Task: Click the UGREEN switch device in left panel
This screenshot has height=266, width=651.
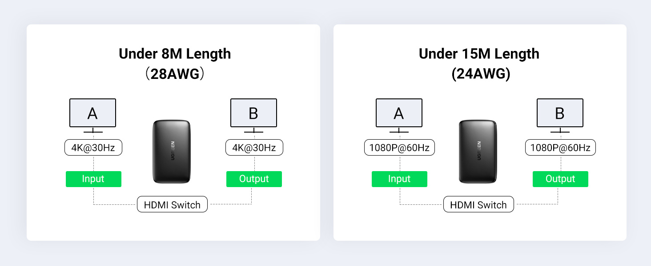Action: coord(173,151)
